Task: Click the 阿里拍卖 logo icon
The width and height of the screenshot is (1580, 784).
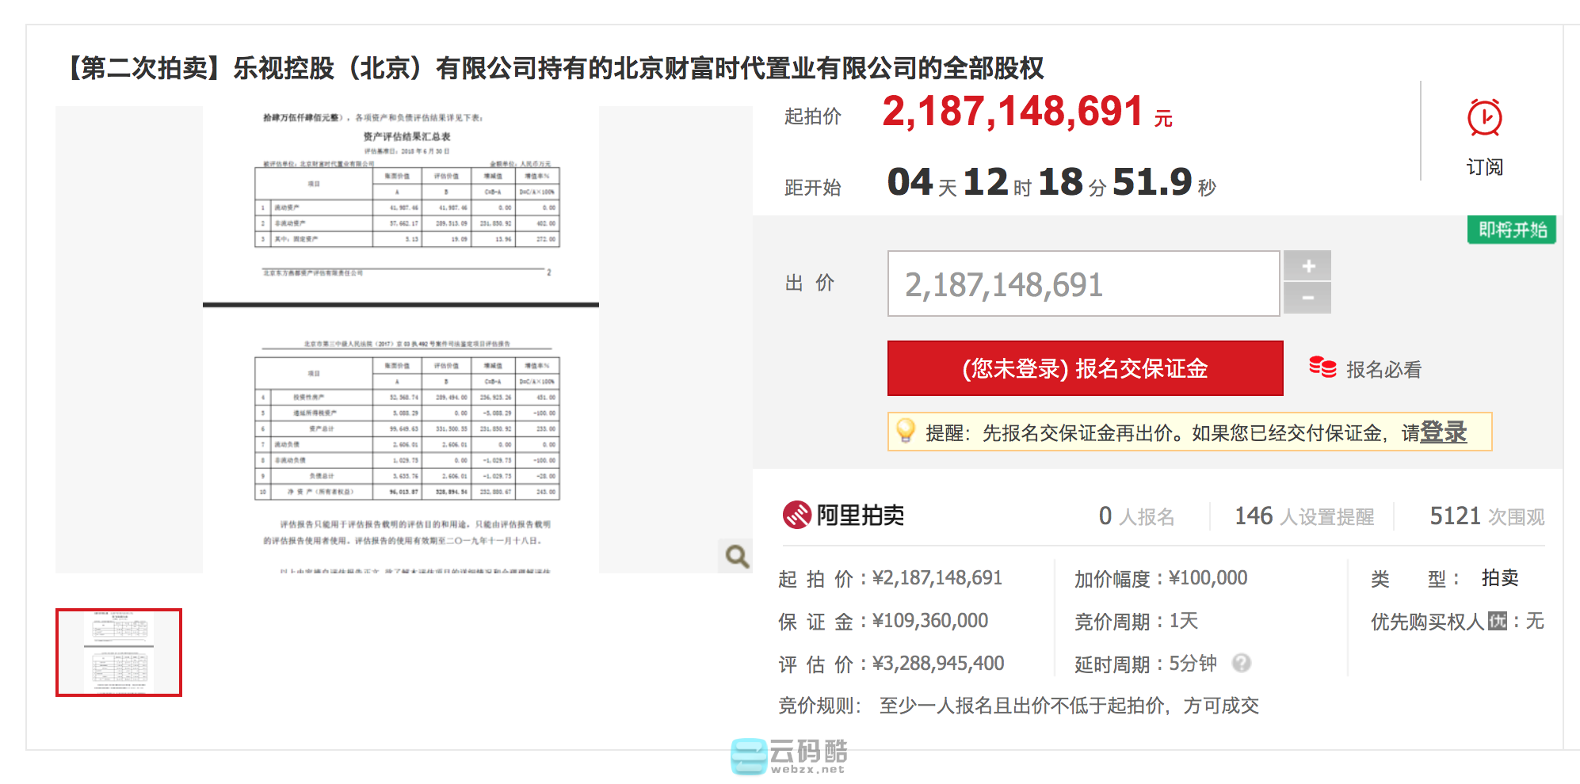Action: tap(797, 516)
